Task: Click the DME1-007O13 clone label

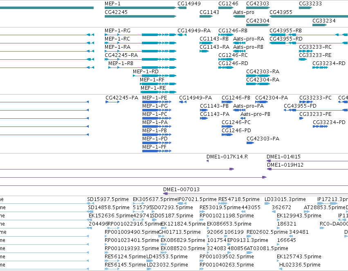Action: tap(181, 190)
